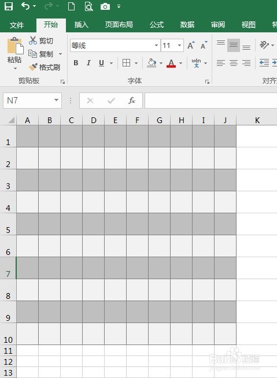
Task: Open the font size dropdown
Action: click(179, 45)
